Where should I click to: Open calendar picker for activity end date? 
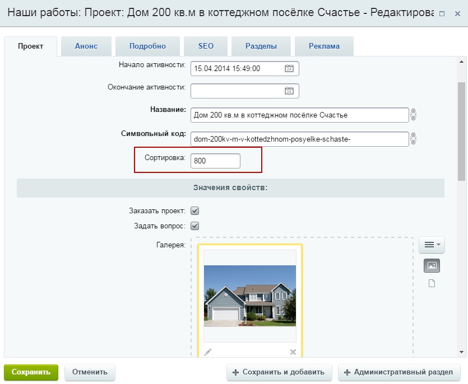click(x=289, y=91)
